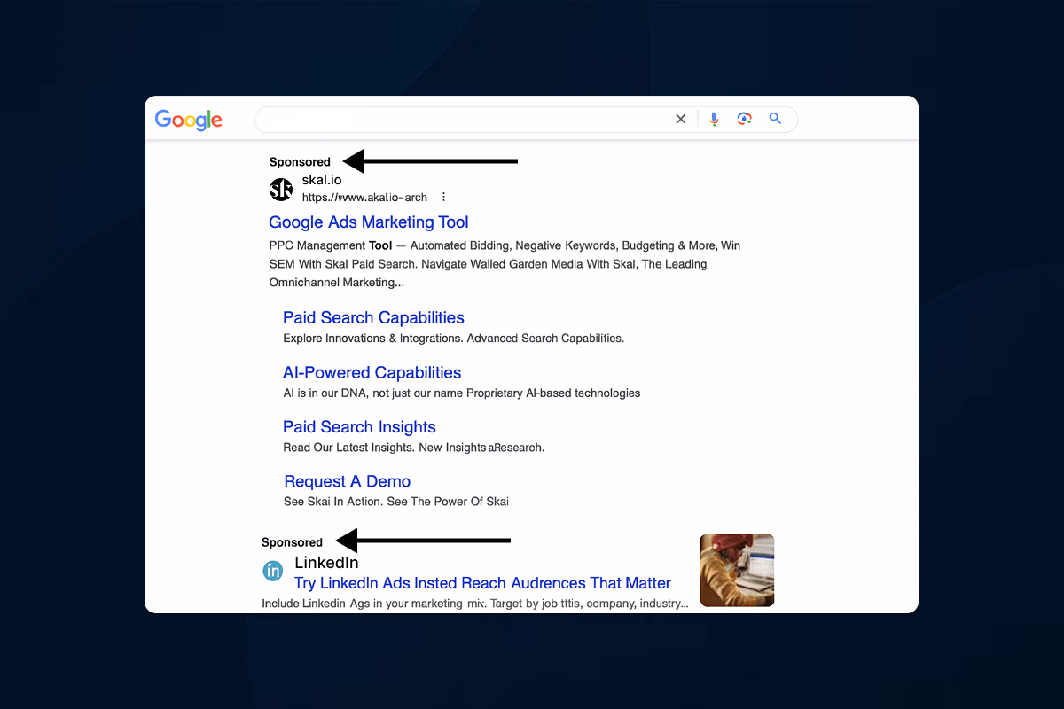Click the https://www.akal.io URL text
The height and width of the screenshot is (709, 1064).
coord(364,197)
